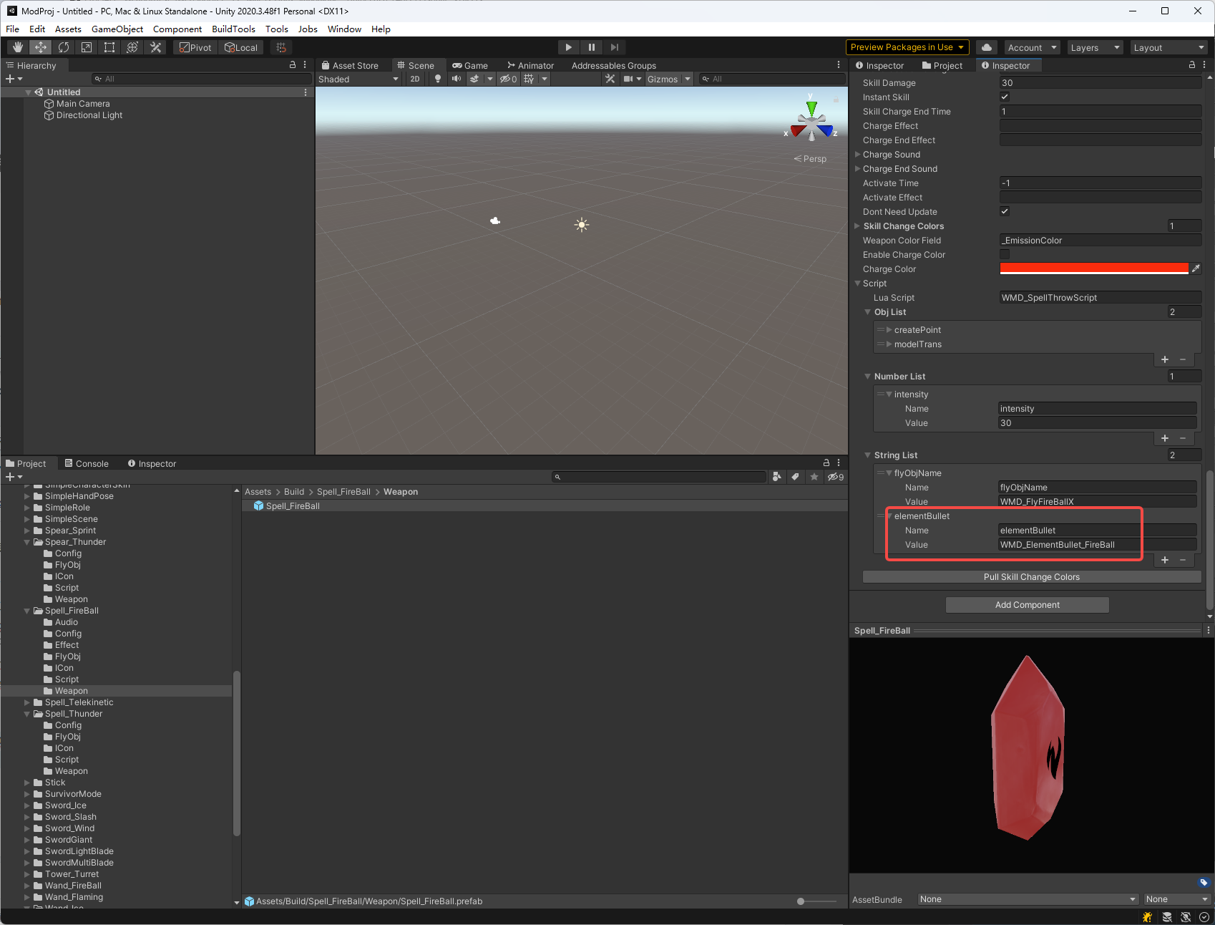Click Pull Skill Change Colors button

[x=1032, y=576]
